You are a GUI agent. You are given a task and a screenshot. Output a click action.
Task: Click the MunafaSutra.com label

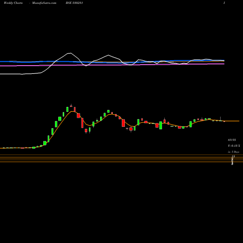click(x=44, y=3)
